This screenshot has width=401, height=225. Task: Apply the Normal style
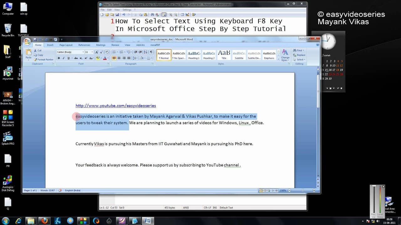[164, 55]
